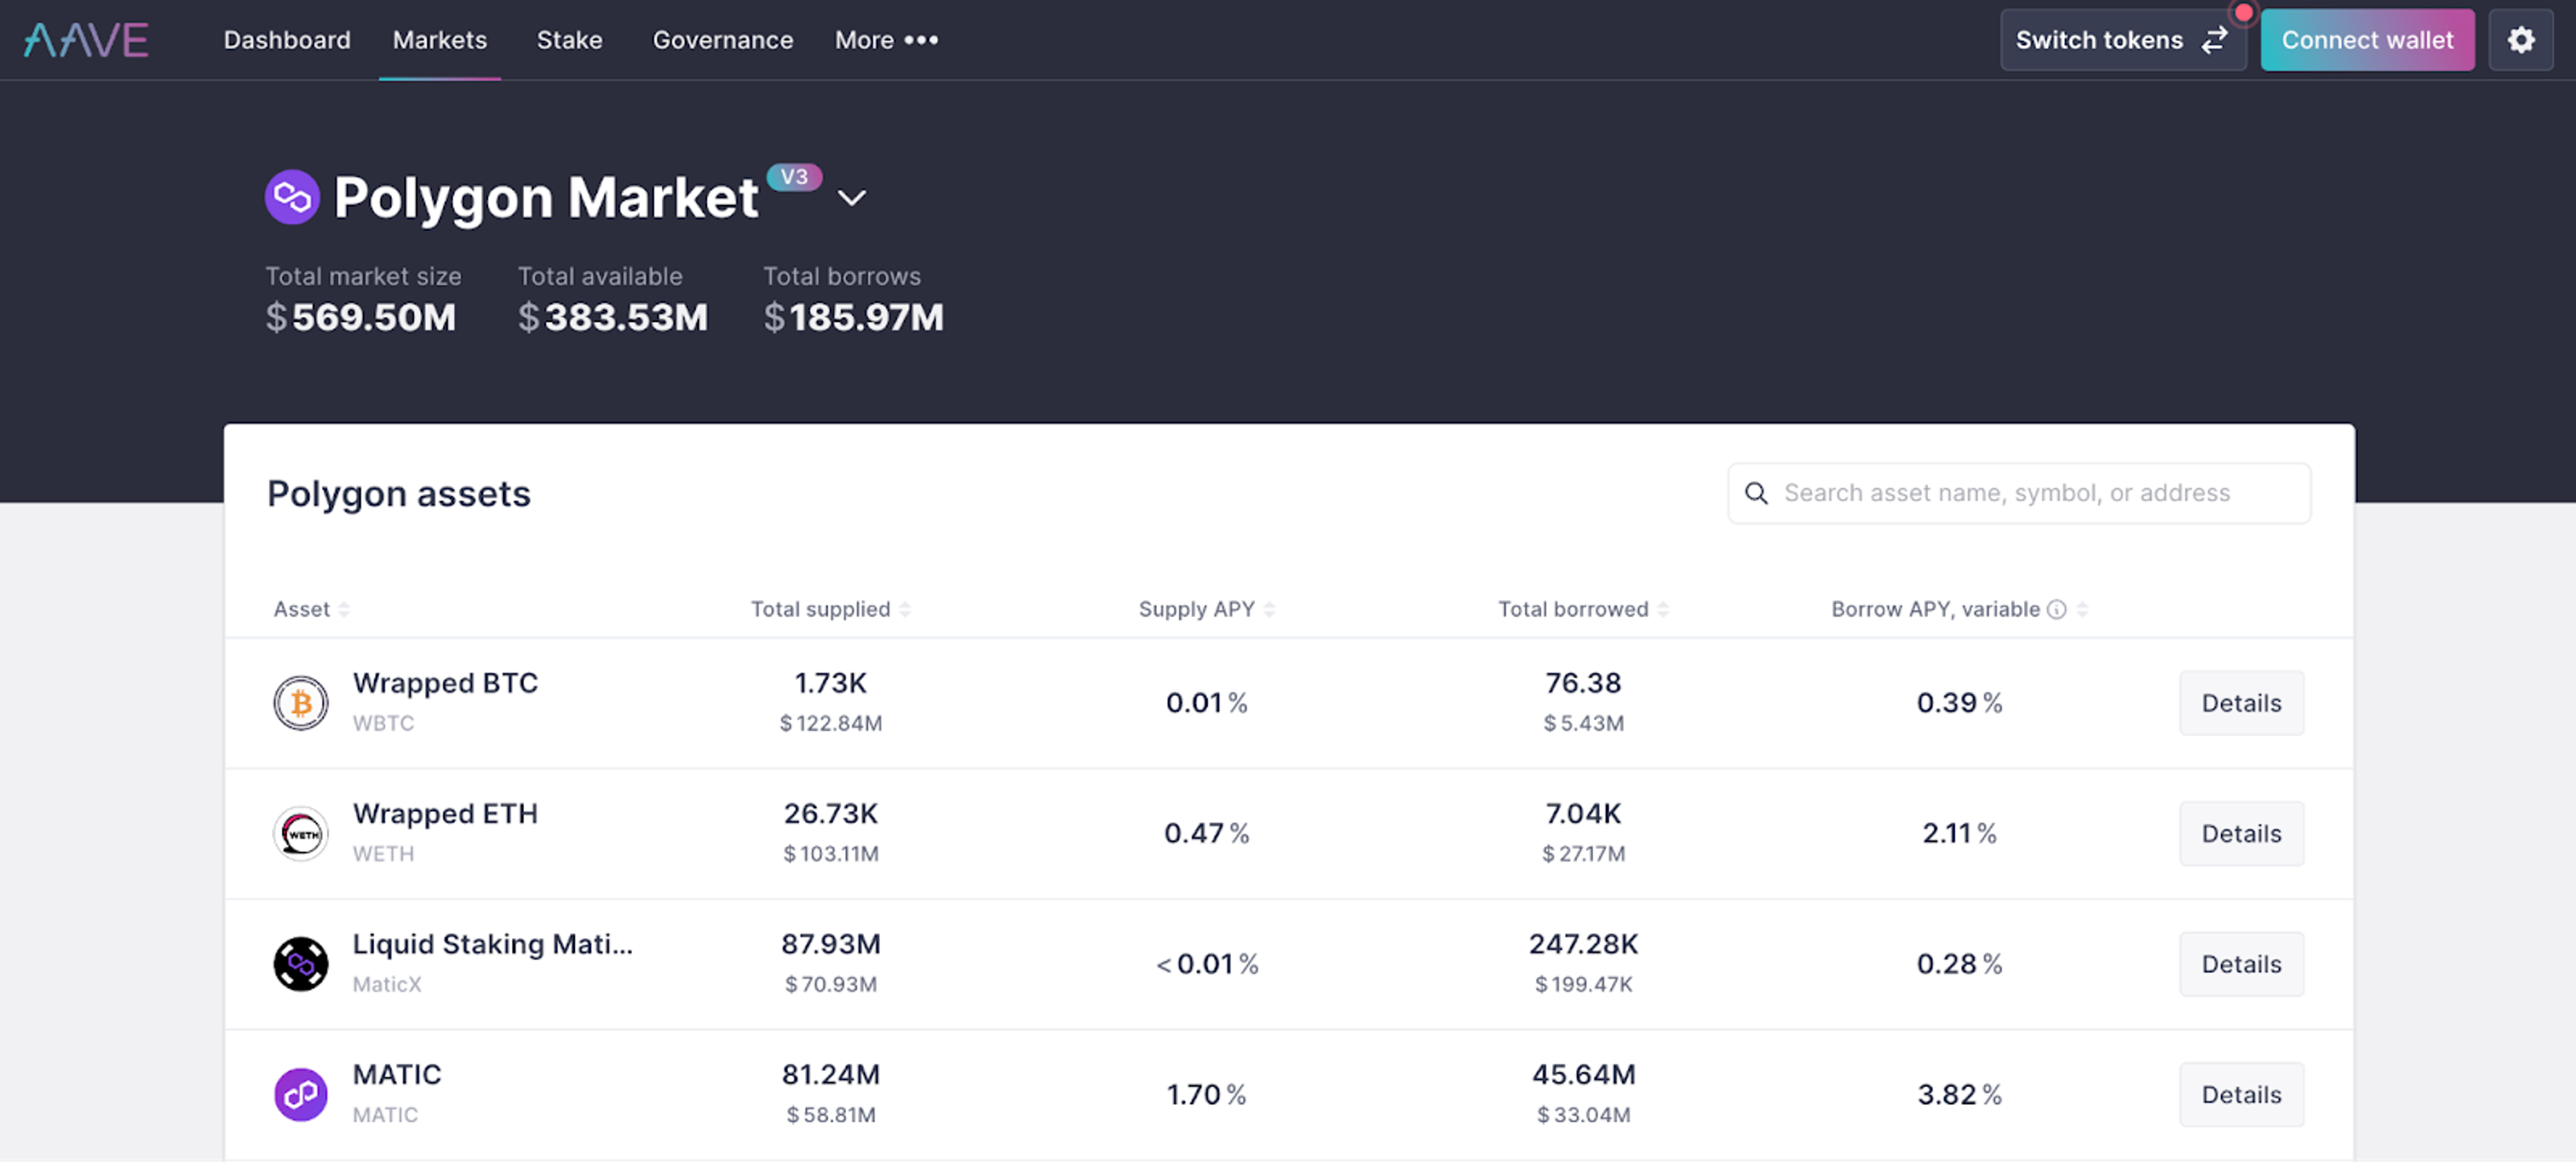Click MaticX total borrowed 247.28K
The width and height of the screenshot is (2576, 1162).
[x=1583, y=944]
